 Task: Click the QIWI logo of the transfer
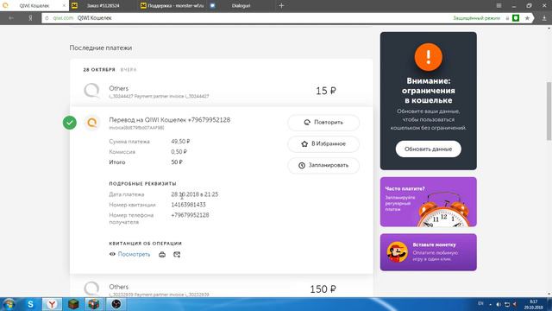[92, 123]
